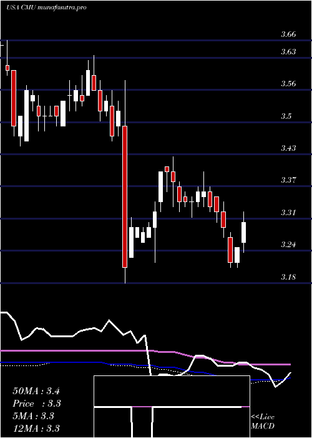Screen dimensions: 312x438
Task: Click the 3.18 price axis label
Action: (x=288, y=277)
